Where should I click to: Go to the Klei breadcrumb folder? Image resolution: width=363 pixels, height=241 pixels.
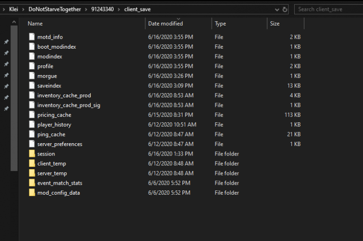13,9
